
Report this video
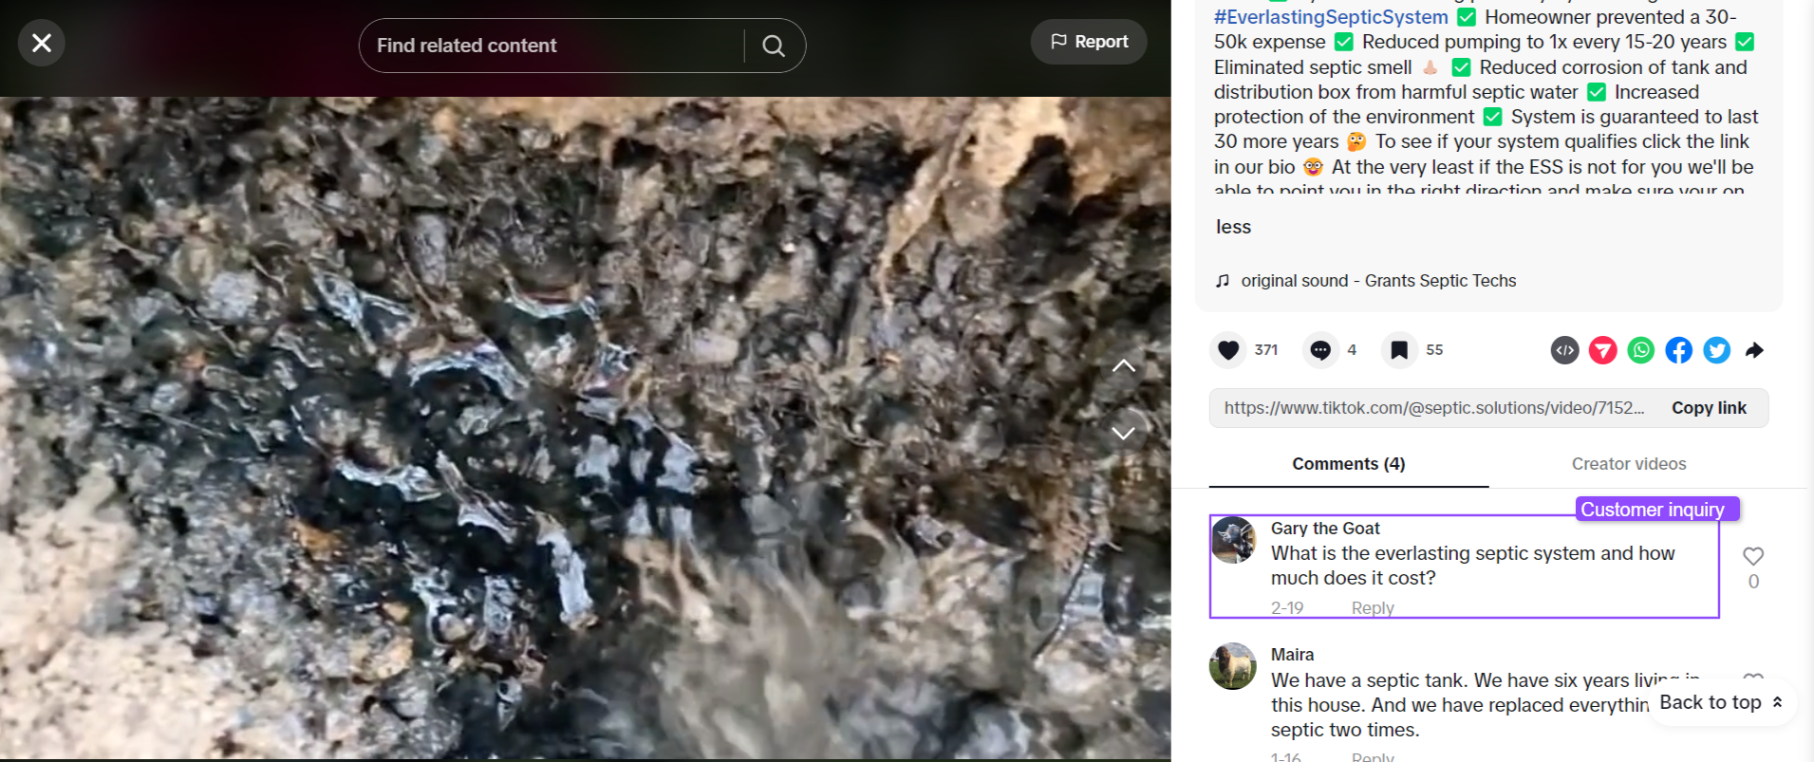point(1089,42)
